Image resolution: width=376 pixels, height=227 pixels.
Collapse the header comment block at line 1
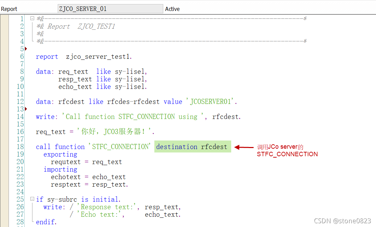click(x=32, y=18)
